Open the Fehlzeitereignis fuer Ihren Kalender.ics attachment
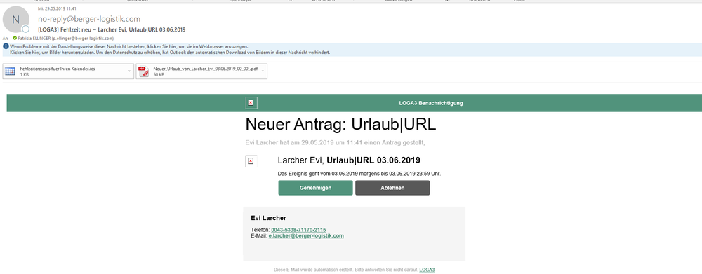Image resolution: width=702 pixels, height=274 pixels. 69,71
